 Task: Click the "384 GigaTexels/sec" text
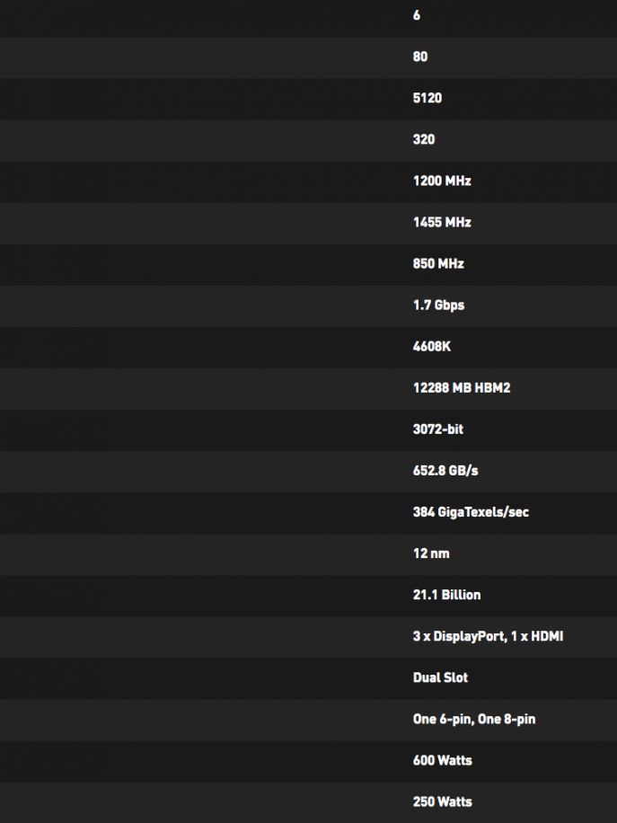(x=471, y=511)
